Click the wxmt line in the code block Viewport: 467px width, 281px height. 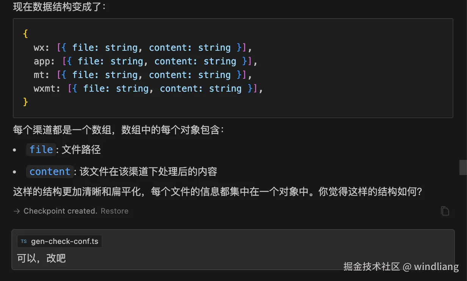point(148,89)
